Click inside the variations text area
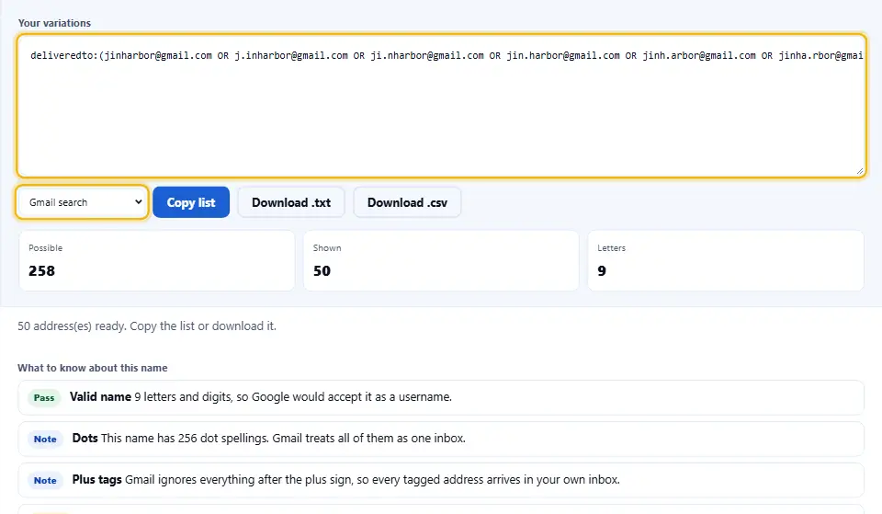Screen dimensions: 882x514 441,106
